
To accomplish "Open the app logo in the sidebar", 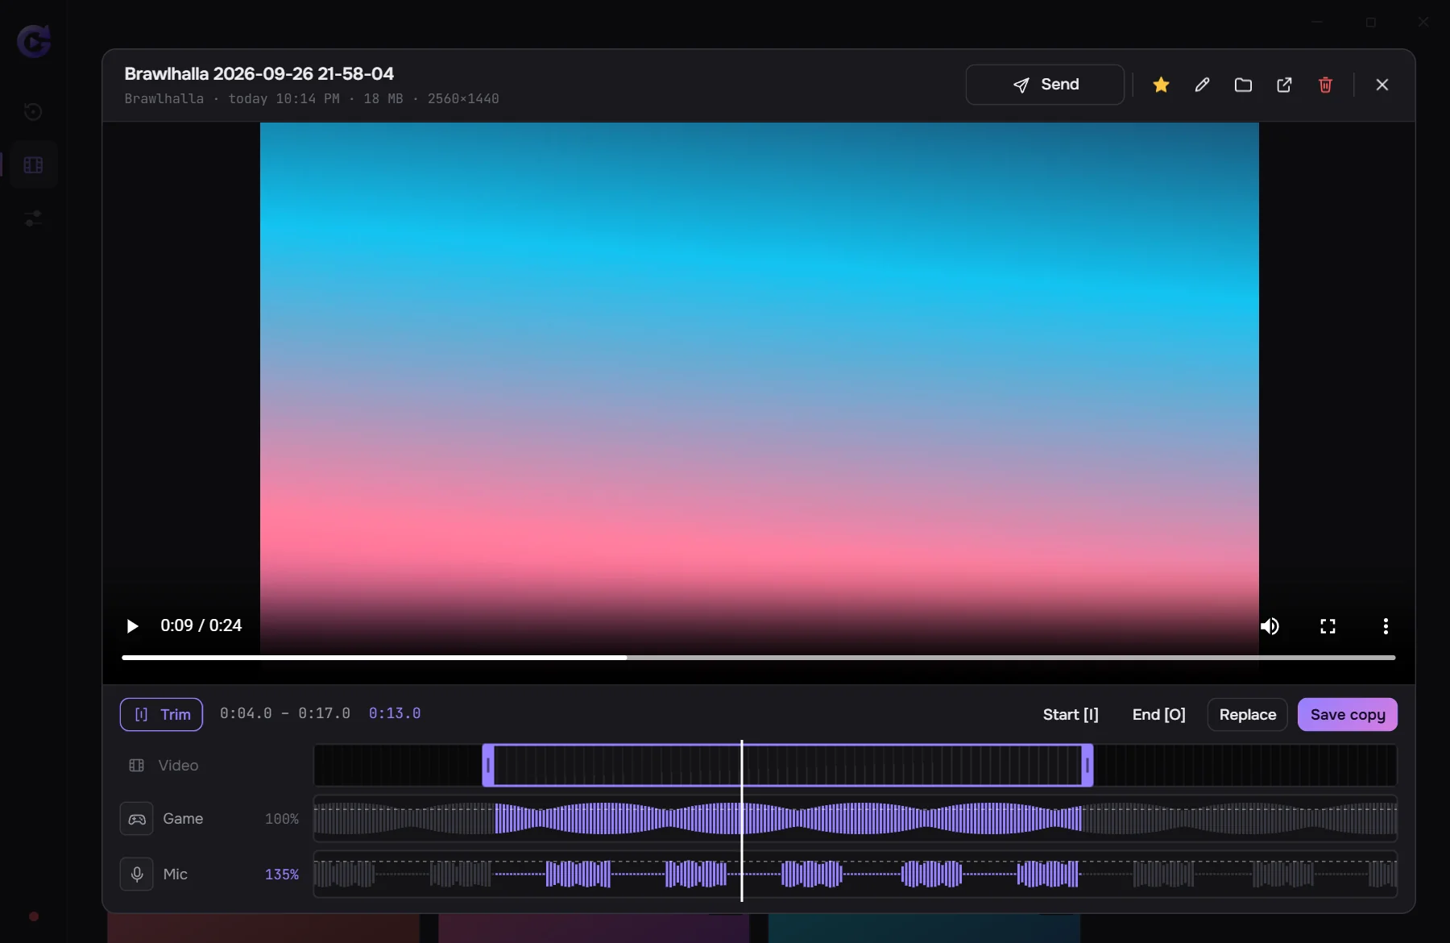I will click(x=34, y=41).
